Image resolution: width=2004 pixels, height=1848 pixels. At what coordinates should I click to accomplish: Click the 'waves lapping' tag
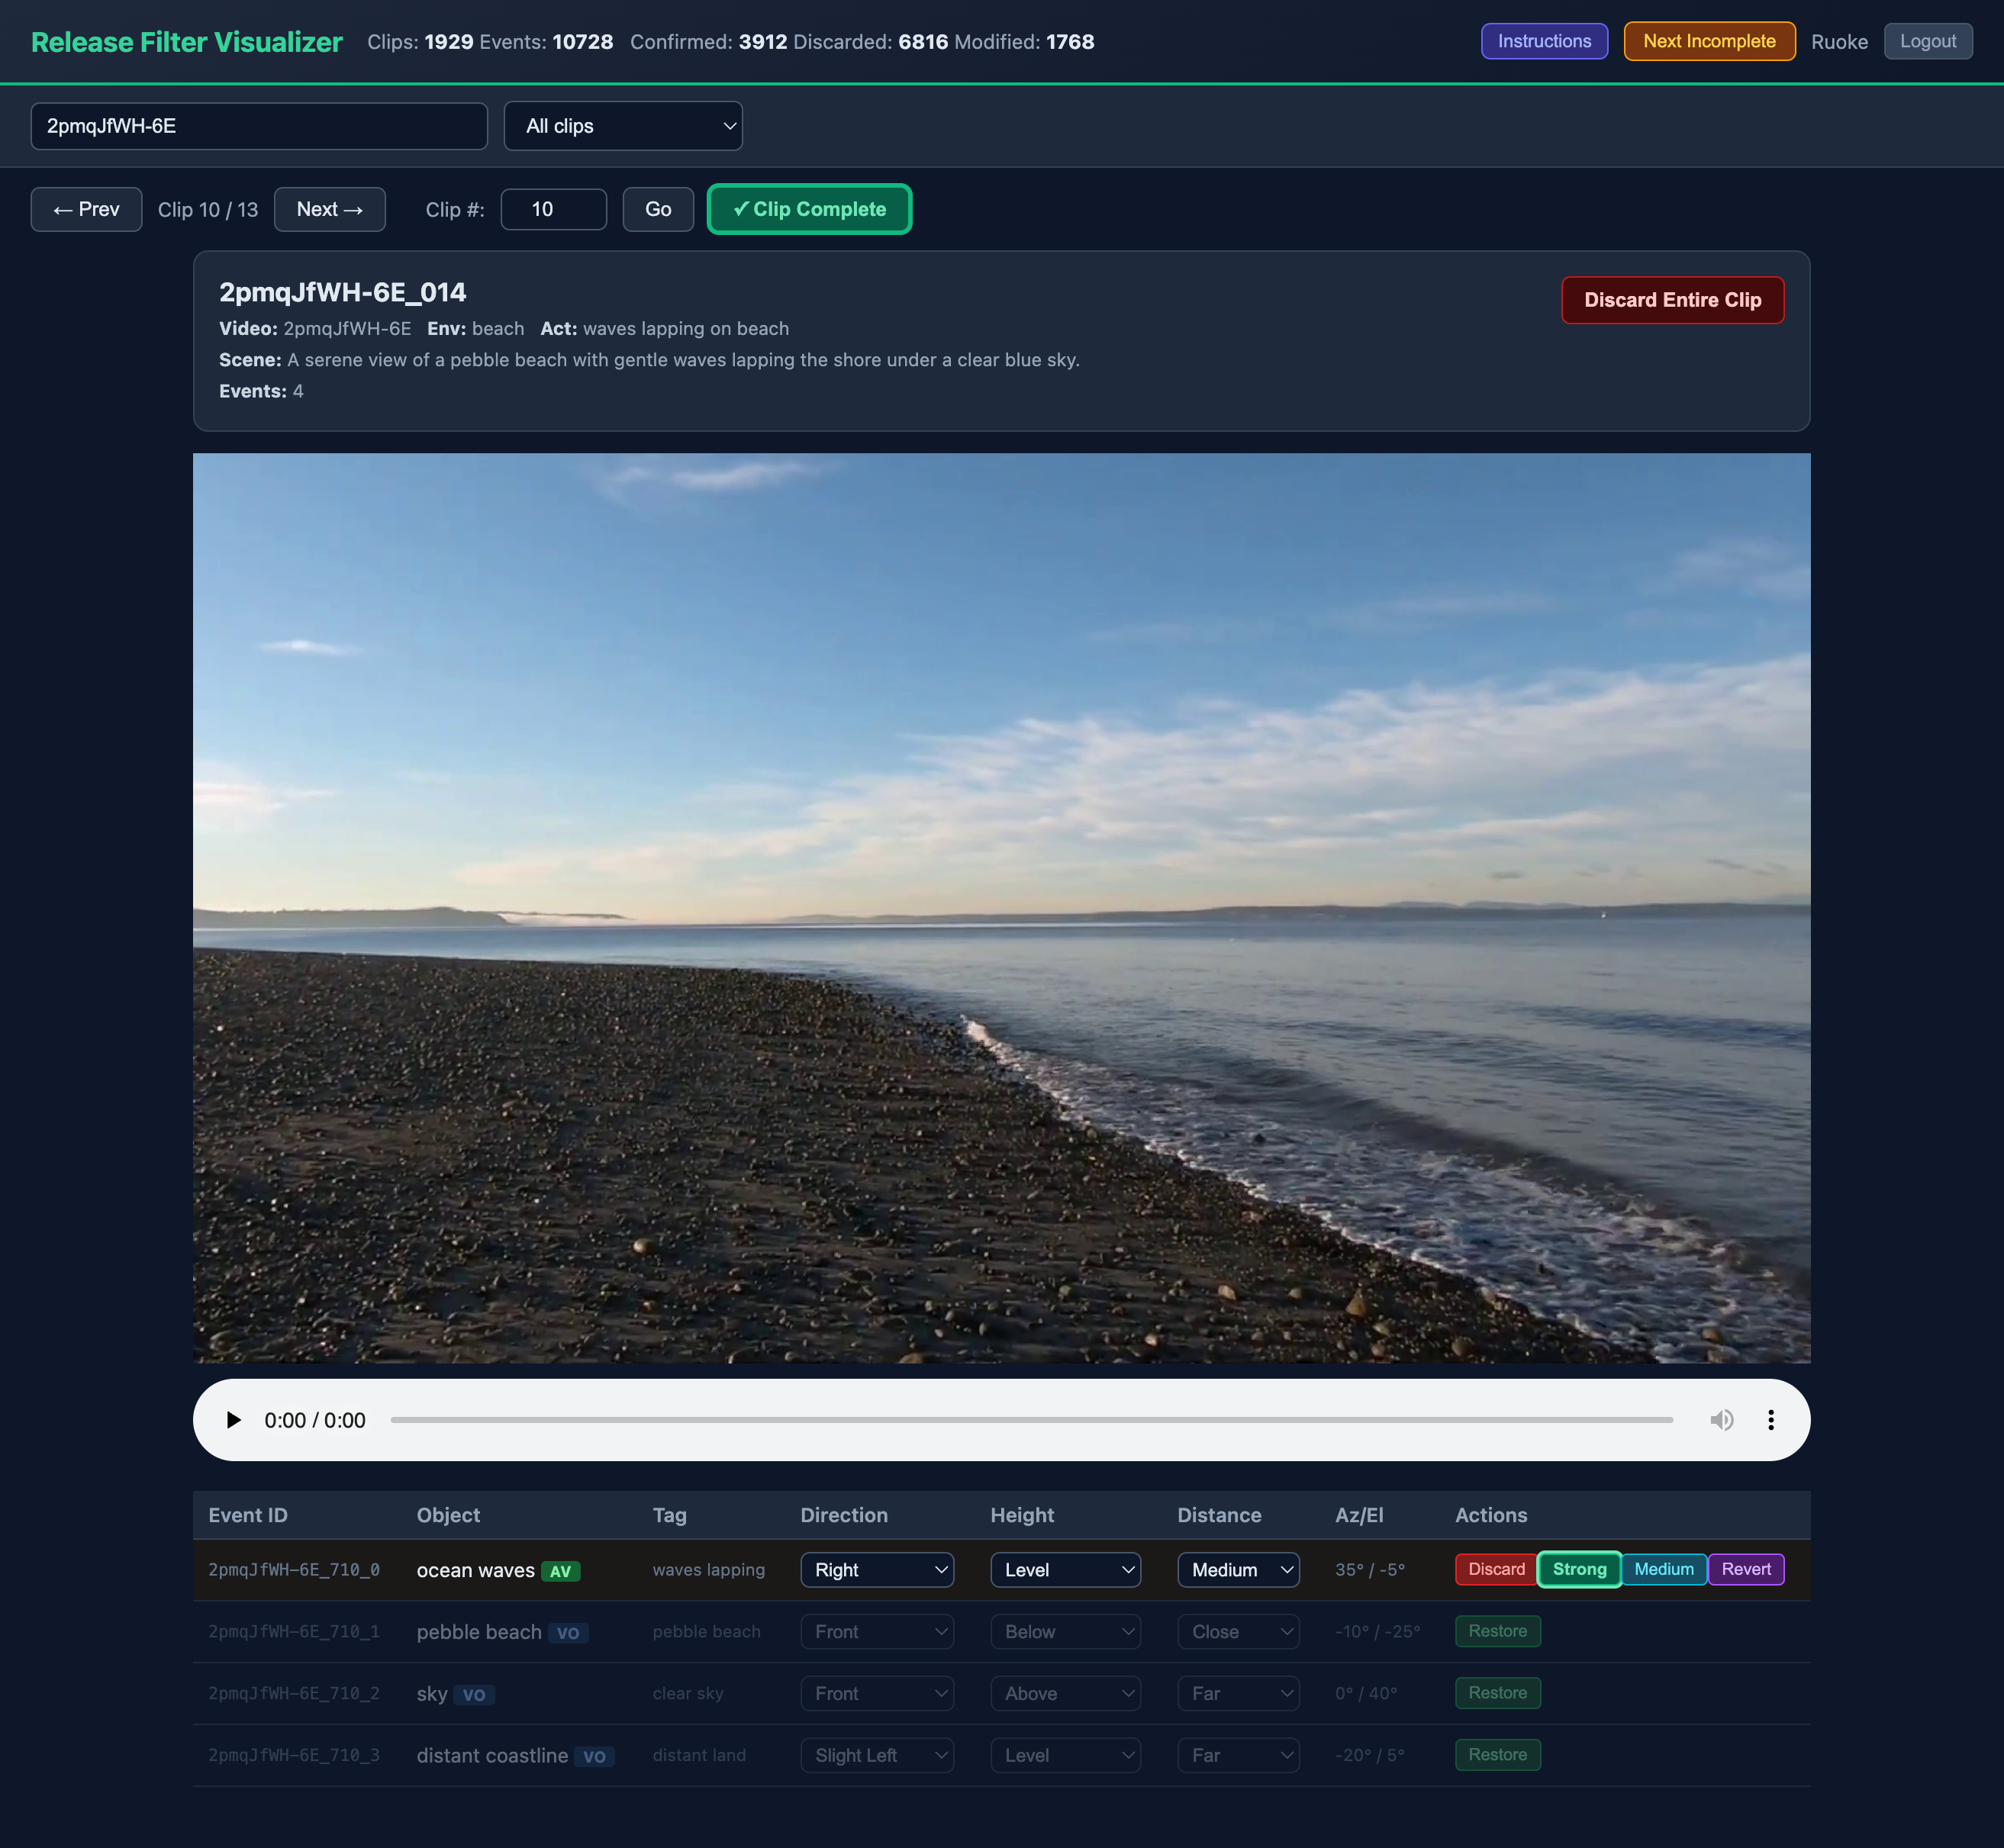[709, 1570]
